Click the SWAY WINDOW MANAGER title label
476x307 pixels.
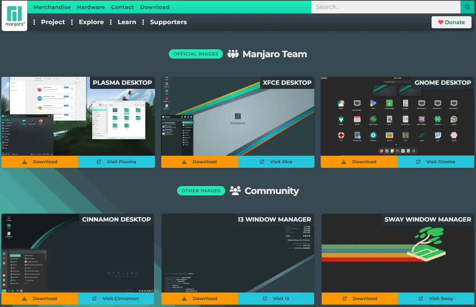(x=428, y=219)
